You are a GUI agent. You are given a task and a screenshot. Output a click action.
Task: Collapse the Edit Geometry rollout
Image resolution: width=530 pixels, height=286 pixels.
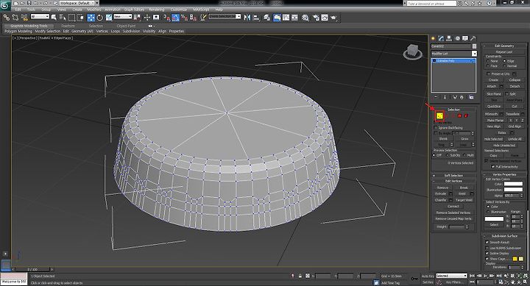pyautogui.click(x=504, y=46)
